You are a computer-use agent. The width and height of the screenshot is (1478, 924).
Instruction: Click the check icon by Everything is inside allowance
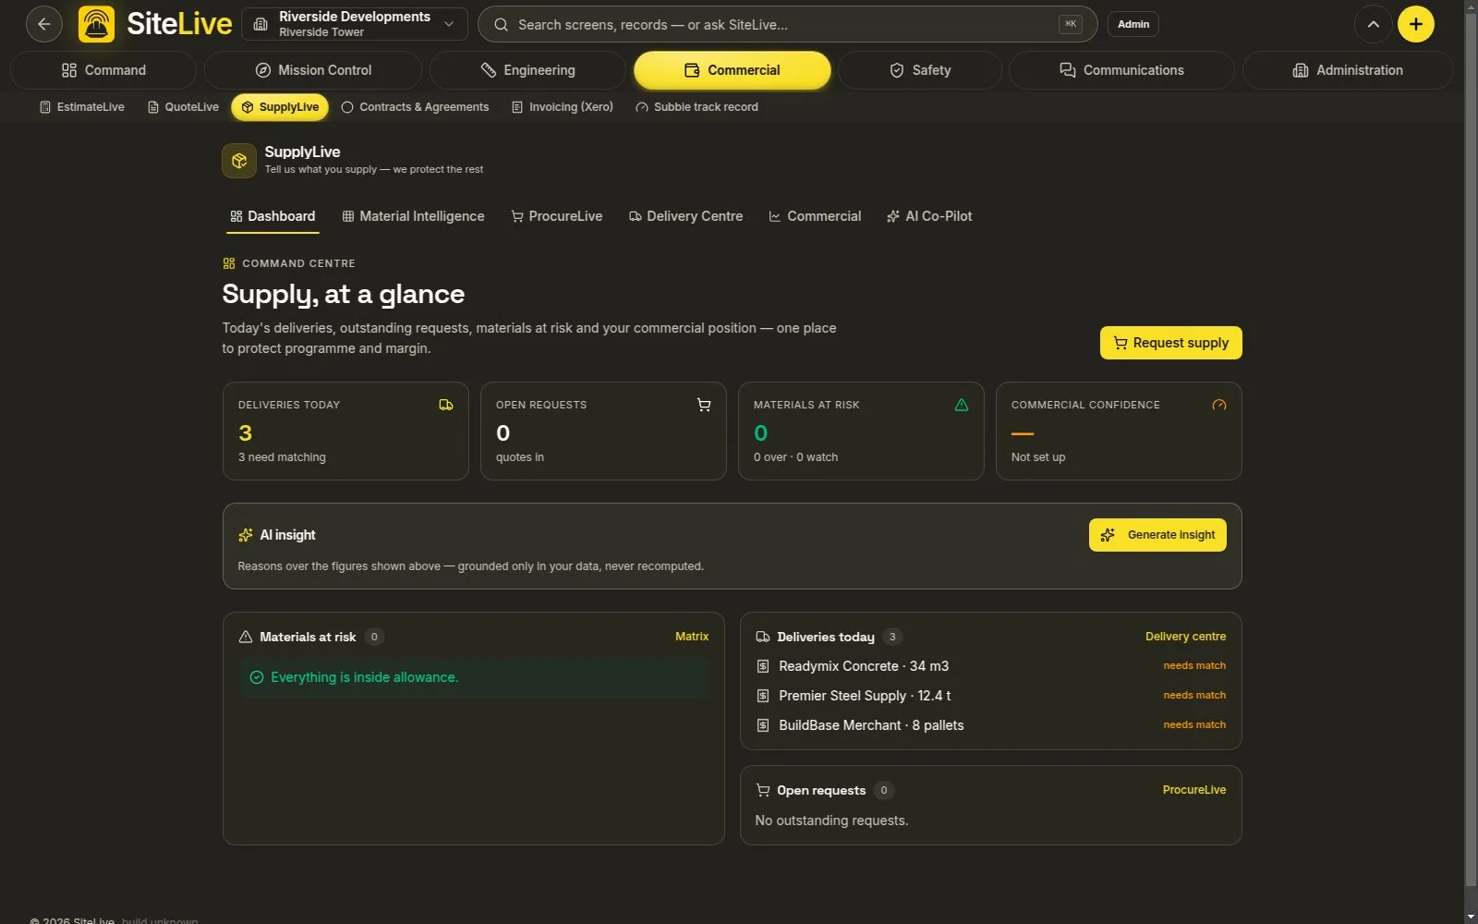point(257,677)
